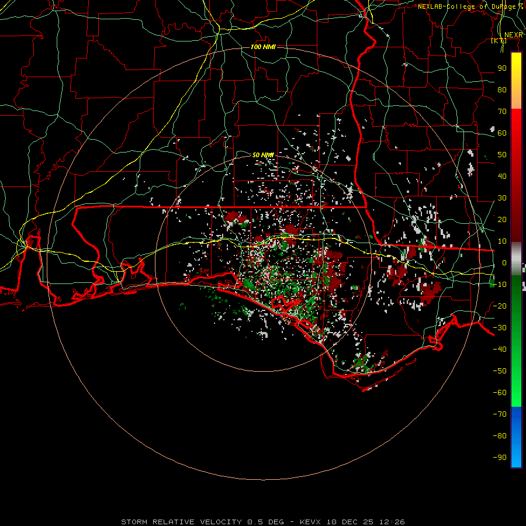Click the 40 label on velocity scale

pos(502,176)
